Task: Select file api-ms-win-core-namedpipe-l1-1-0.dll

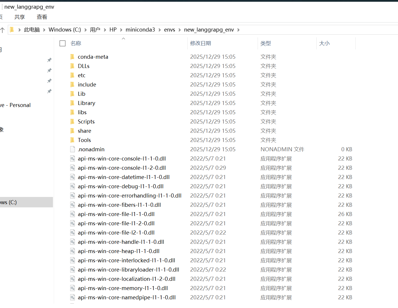Action: pos(127,297)
